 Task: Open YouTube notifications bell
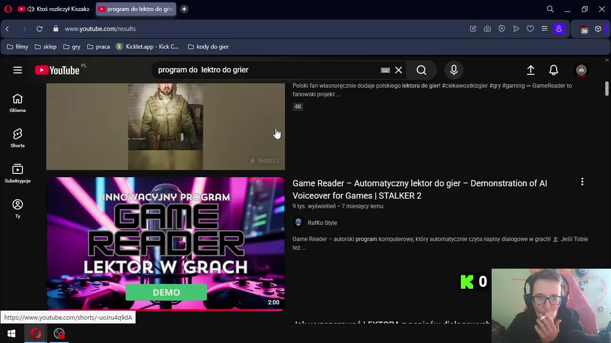coord(554,70)
